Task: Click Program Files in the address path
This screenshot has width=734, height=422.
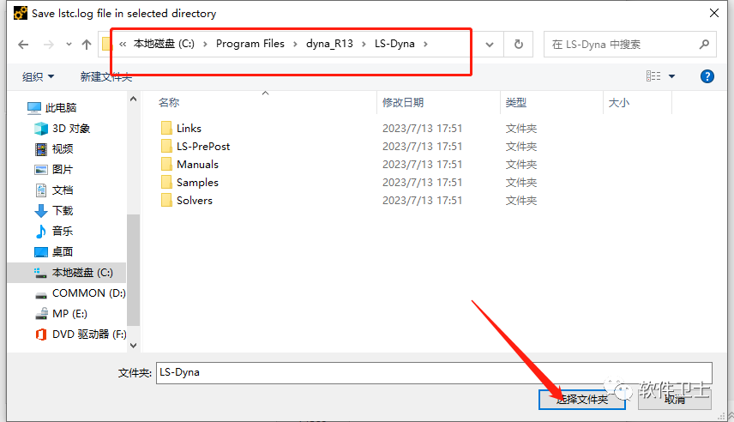Action: [x=250, y=44]
